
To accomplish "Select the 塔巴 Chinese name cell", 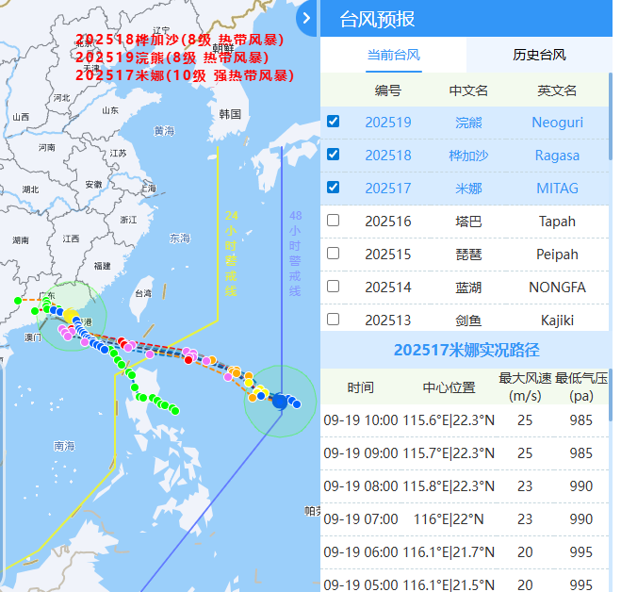I will pos(468,222).
